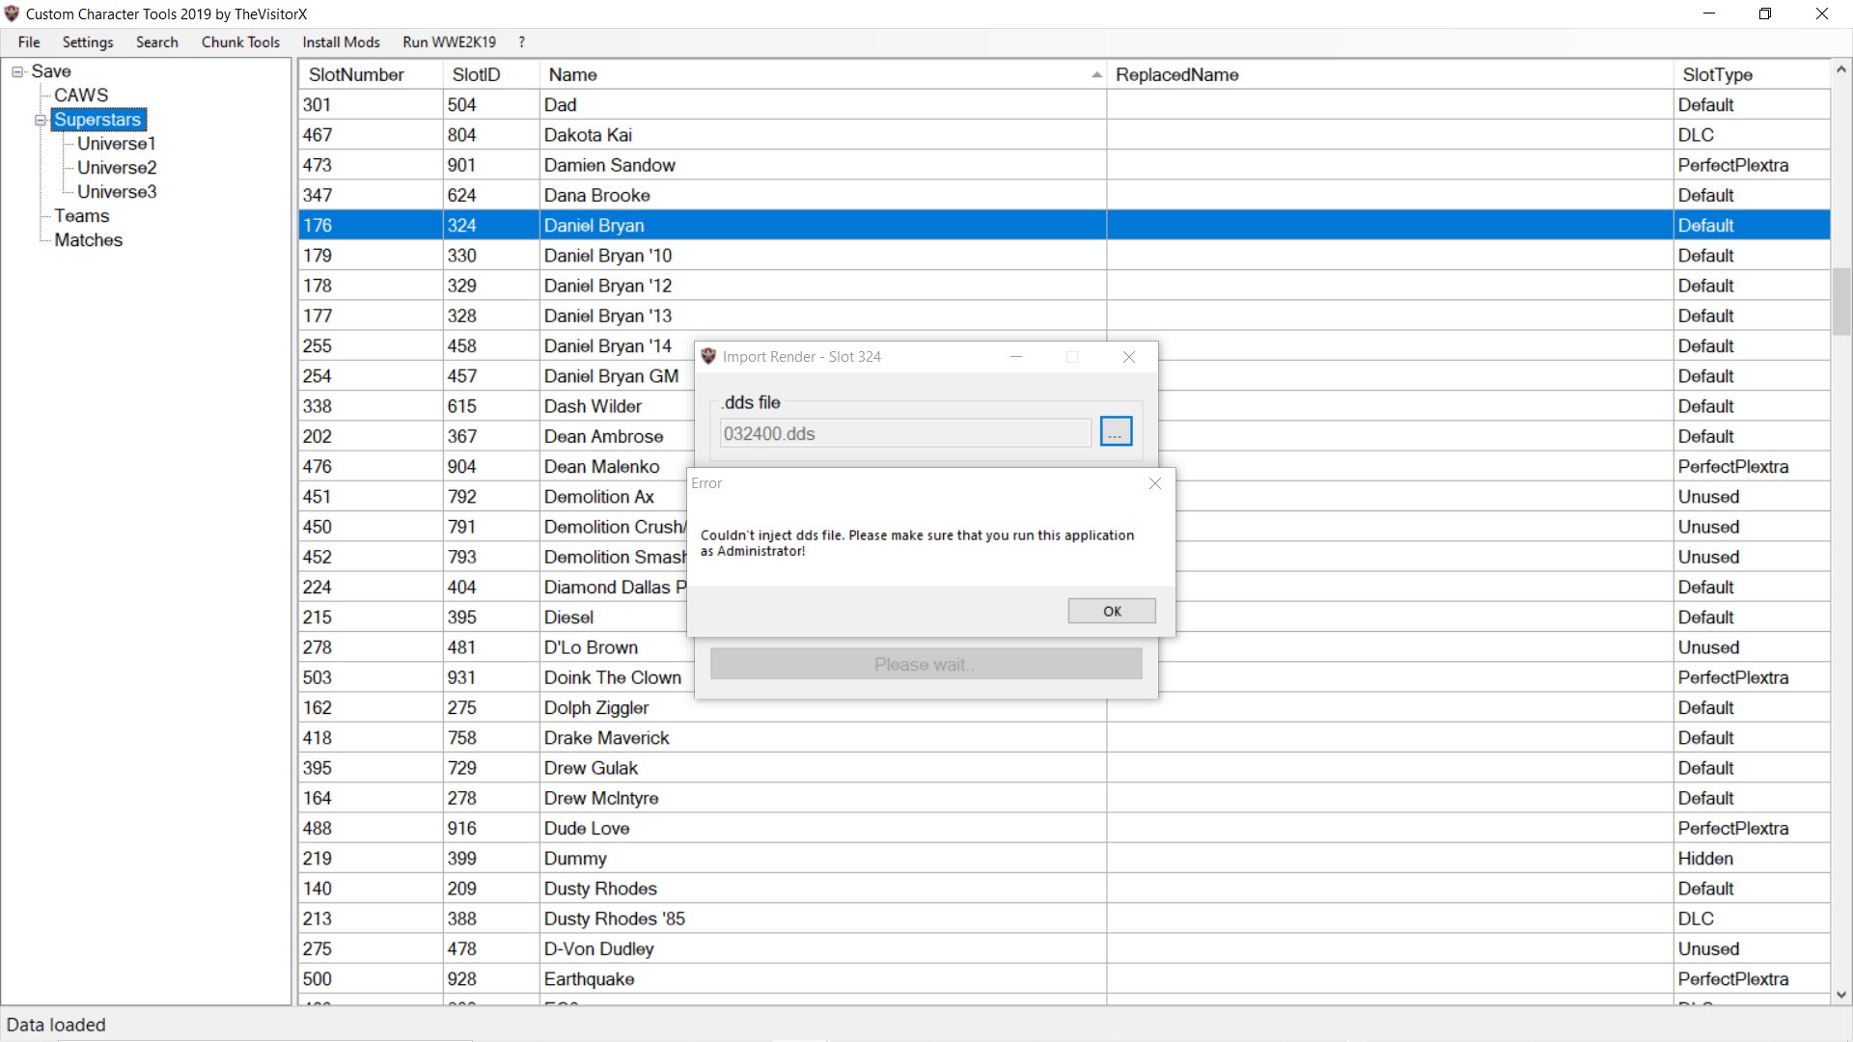1853x1042 pixels.
Task: Click the browse button for dds file
Action: click(x=1116, y=432)
